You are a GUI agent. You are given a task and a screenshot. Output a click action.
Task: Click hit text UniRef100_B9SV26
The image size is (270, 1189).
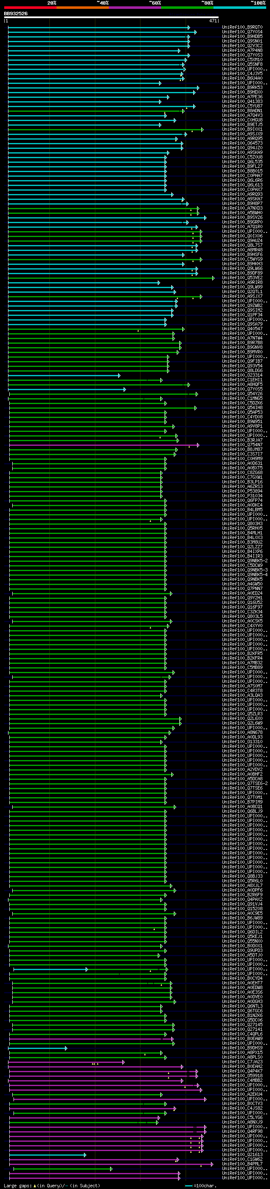coord(242,217)
